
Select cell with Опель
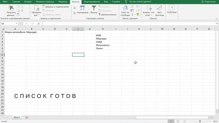click(103, 49)
